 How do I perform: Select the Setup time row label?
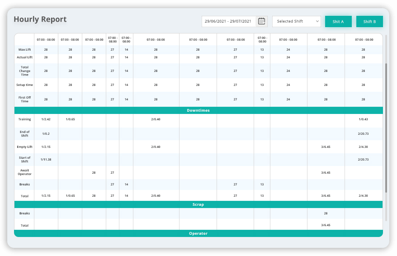pyautogui.click(x=24, y=85)
